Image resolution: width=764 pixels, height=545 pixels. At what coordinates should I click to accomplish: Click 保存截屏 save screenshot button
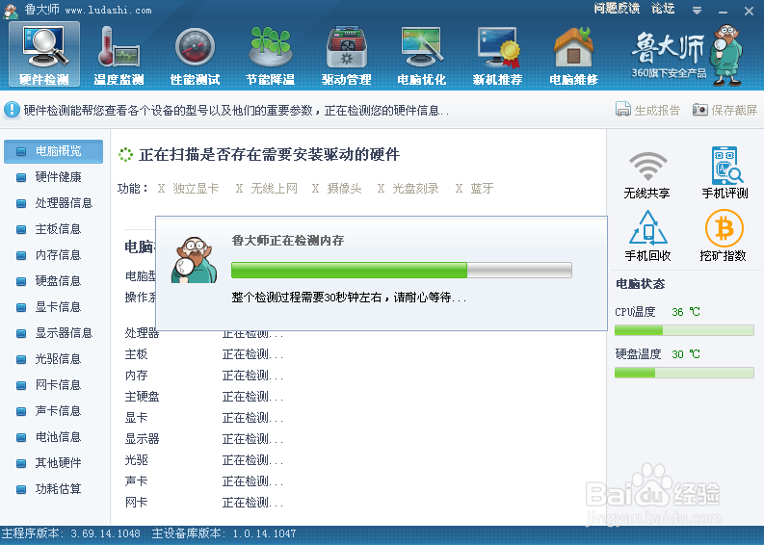pyautogui.click(x=725, y=110)
